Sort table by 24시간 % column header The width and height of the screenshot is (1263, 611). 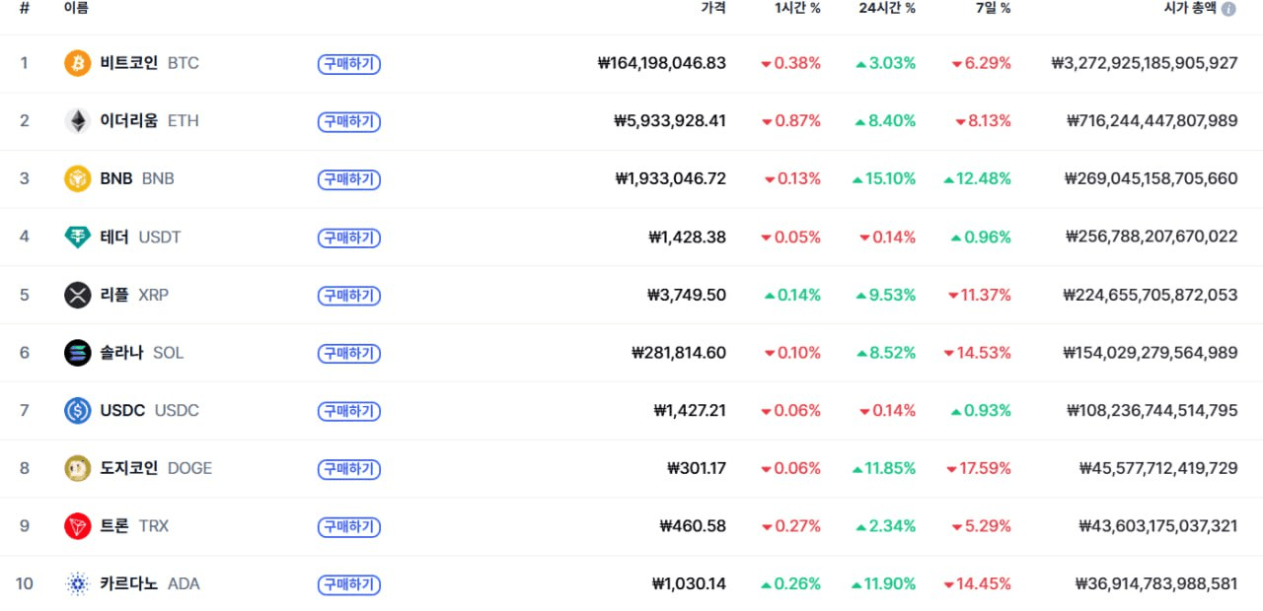pos(886,8)
